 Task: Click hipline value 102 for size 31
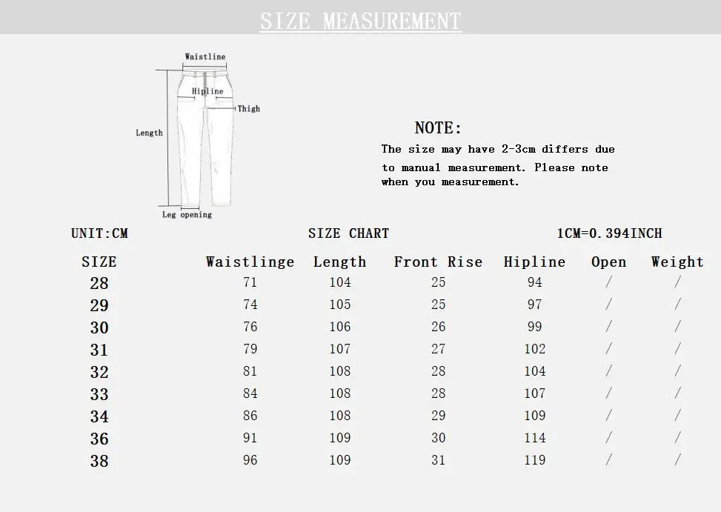point(534,349)
